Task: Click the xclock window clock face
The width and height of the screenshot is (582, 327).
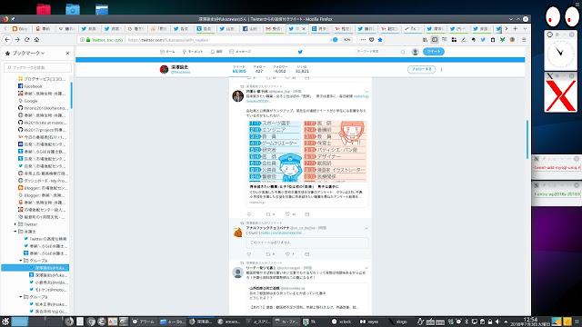Action: coord(560,54)
